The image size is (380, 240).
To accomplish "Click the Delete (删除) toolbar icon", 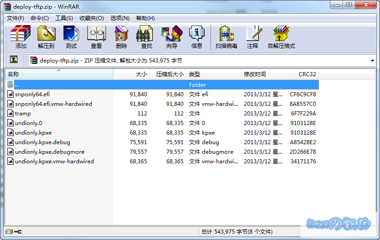I will pyautogui.click(x=121, y=37).
